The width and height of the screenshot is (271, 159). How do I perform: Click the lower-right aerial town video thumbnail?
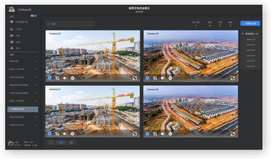[x=191, y=111]
